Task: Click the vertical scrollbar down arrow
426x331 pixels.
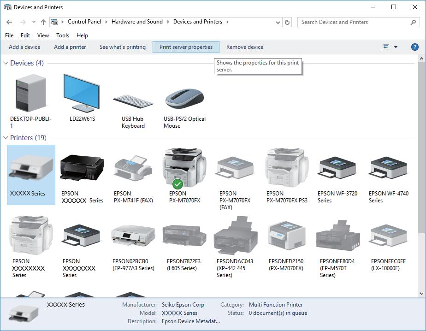Action: coord(421,294)
